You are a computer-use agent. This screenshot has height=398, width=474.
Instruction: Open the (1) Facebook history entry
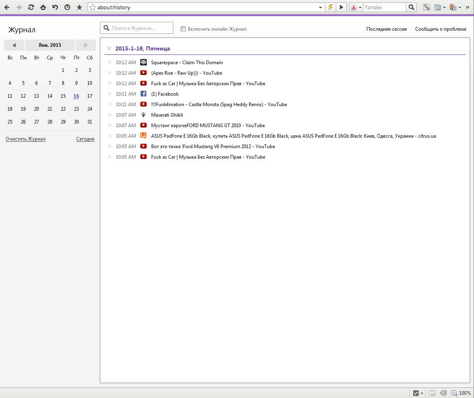[x=165, y=94]
